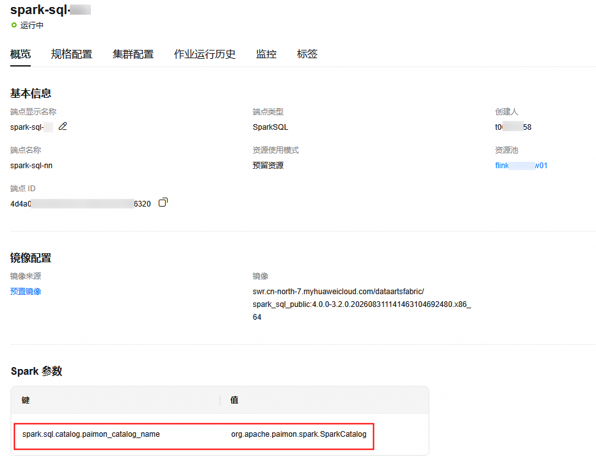Click the 端点类型 label
The image size is (596, 456).
pyautogui.click(x=268, y=112)
